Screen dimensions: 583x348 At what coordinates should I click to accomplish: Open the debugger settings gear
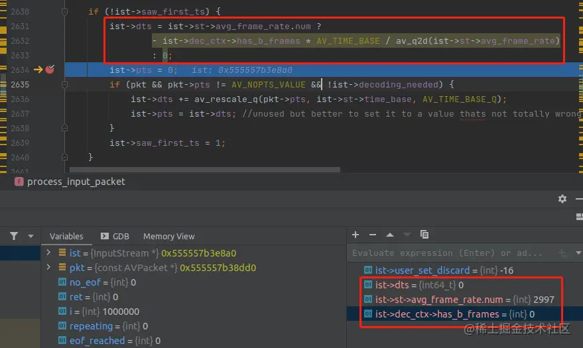click(562, 199)
